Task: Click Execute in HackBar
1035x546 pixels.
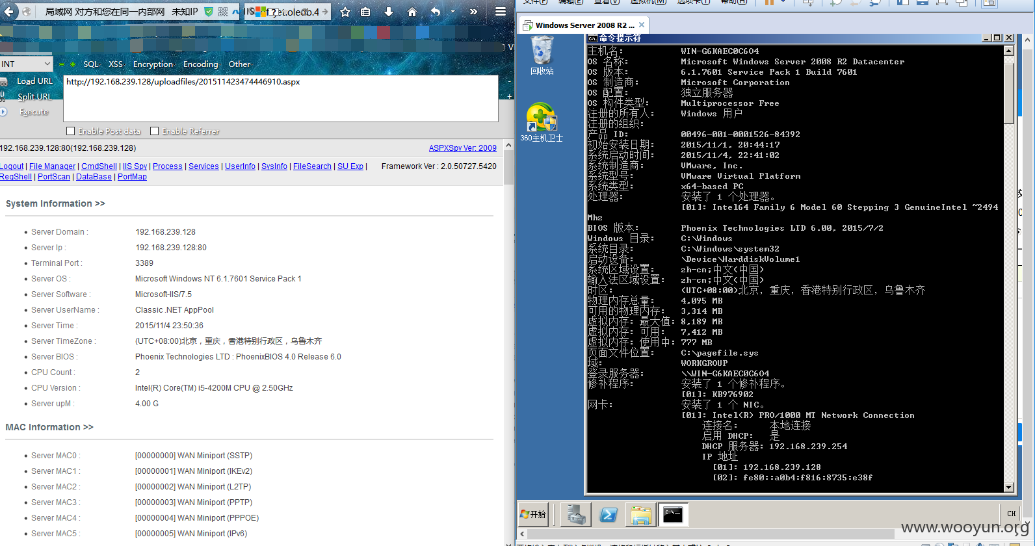Action: 34,112
